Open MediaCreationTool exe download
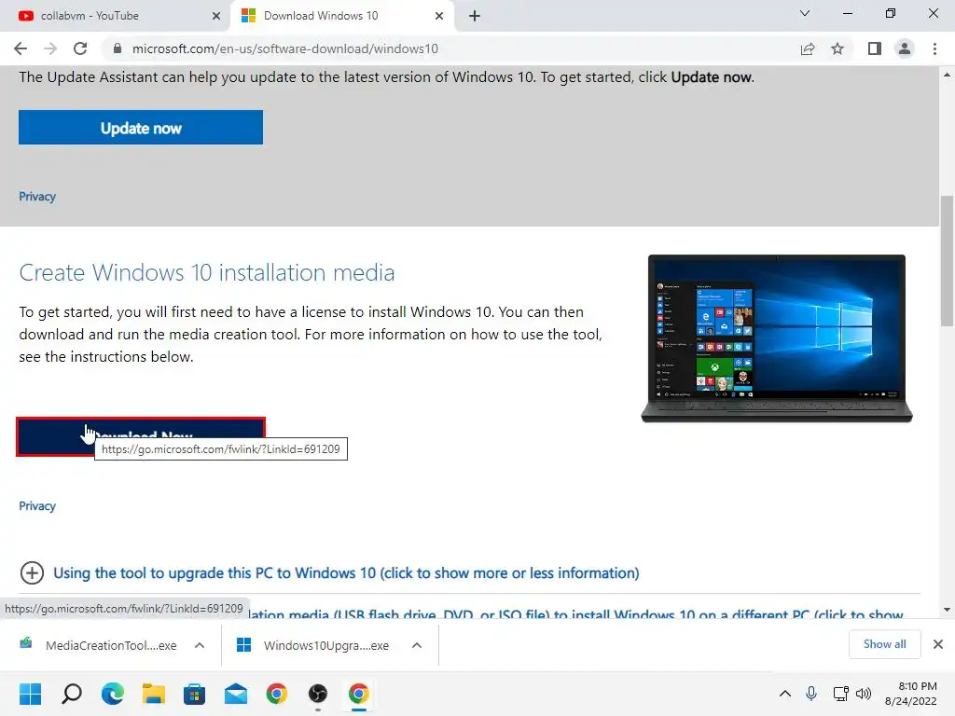This screenshot has width=955, height=716. pyautogui.click(x=101, y=645)
